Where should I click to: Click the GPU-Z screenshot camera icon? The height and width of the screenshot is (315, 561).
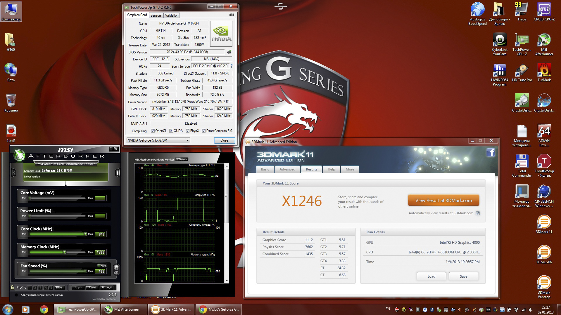click(x=232, y=15)
